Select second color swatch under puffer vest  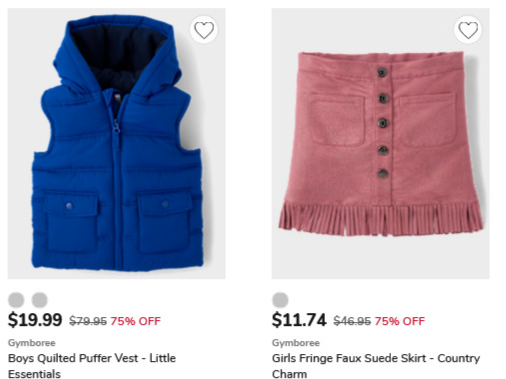40,300
